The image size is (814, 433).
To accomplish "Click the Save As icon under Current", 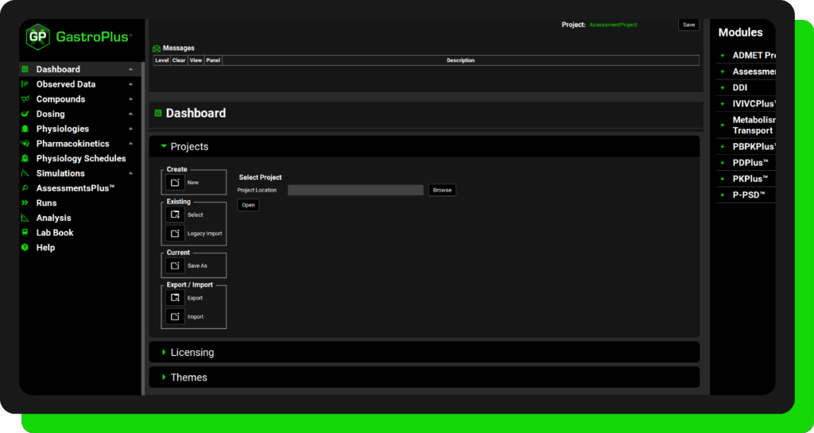I will 174,265.
